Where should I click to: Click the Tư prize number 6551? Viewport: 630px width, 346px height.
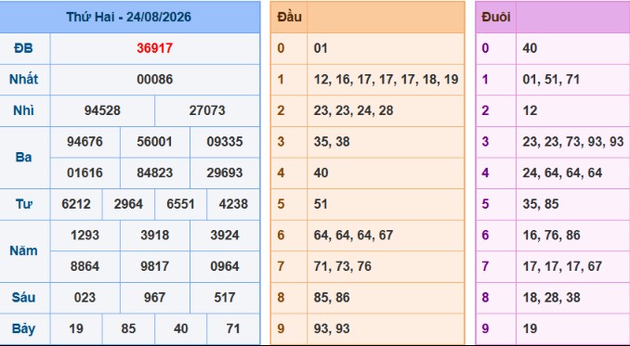[x=181, y=204]
